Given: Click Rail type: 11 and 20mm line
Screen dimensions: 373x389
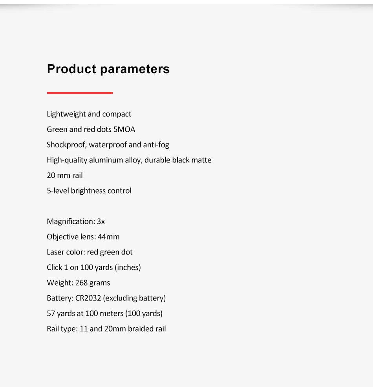Looking at the screenshot, I should click(x=106, y=329).
